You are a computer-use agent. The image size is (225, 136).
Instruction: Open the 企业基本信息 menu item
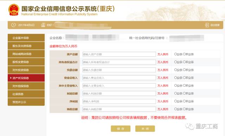(26, 38)
